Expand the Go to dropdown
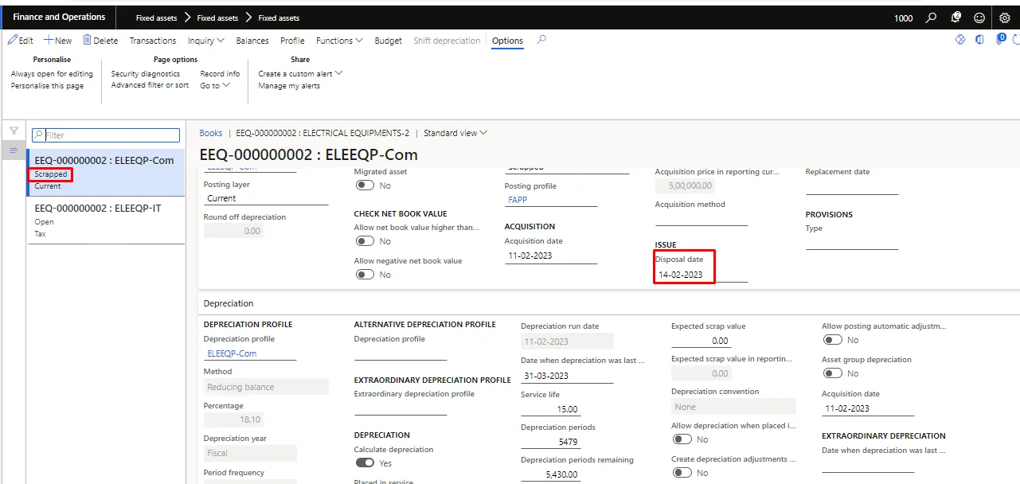The height and width of the screenshot is (484, 1020). pos(215,86)
